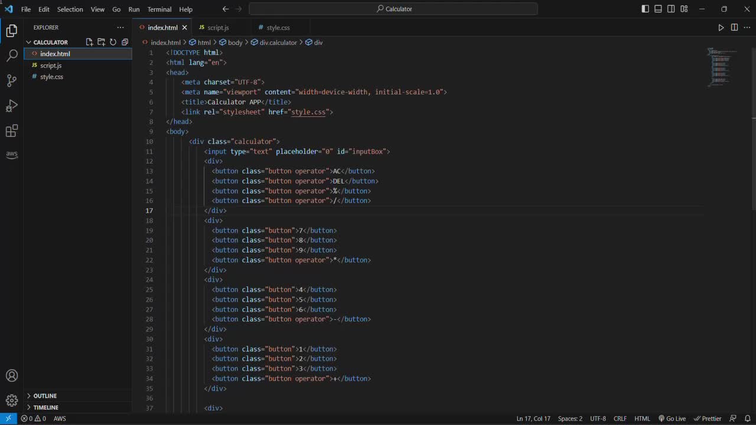Split the editor to the right
The width and height of the screenshot is (756, 425).
click(734, 28)
